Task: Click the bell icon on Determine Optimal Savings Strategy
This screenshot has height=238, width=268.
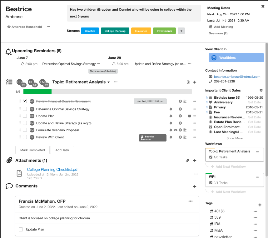Action: (171, 109)
